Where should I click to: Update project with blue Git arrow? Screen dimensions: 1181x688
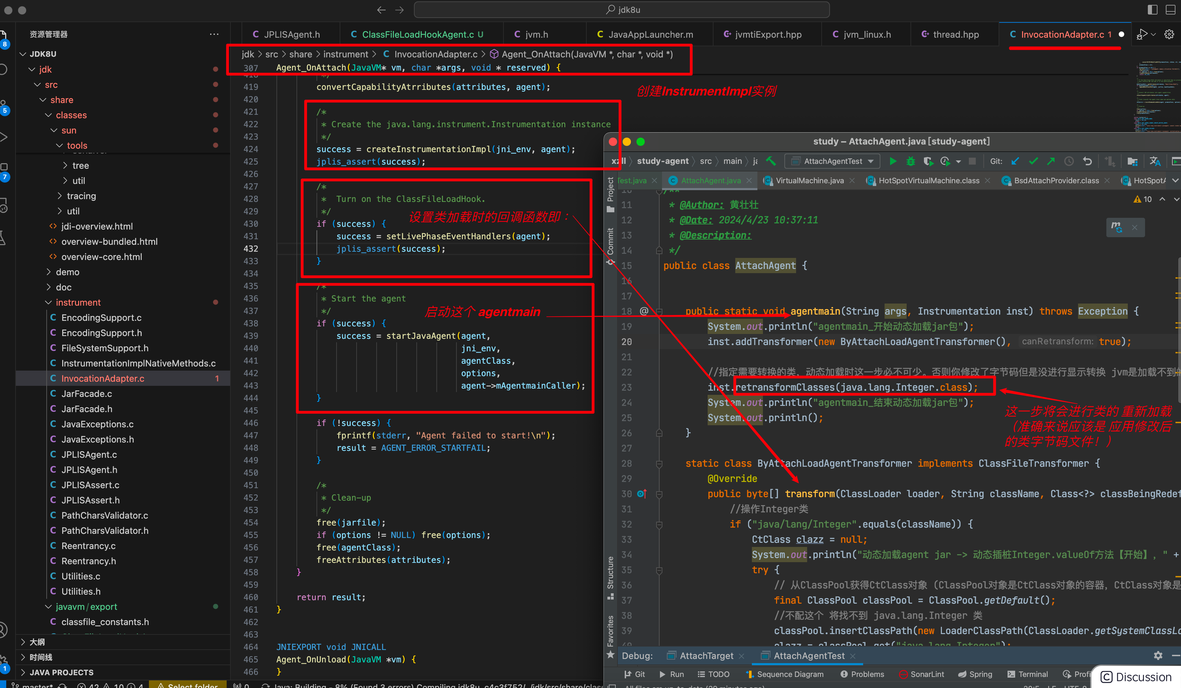(1015, 161)
